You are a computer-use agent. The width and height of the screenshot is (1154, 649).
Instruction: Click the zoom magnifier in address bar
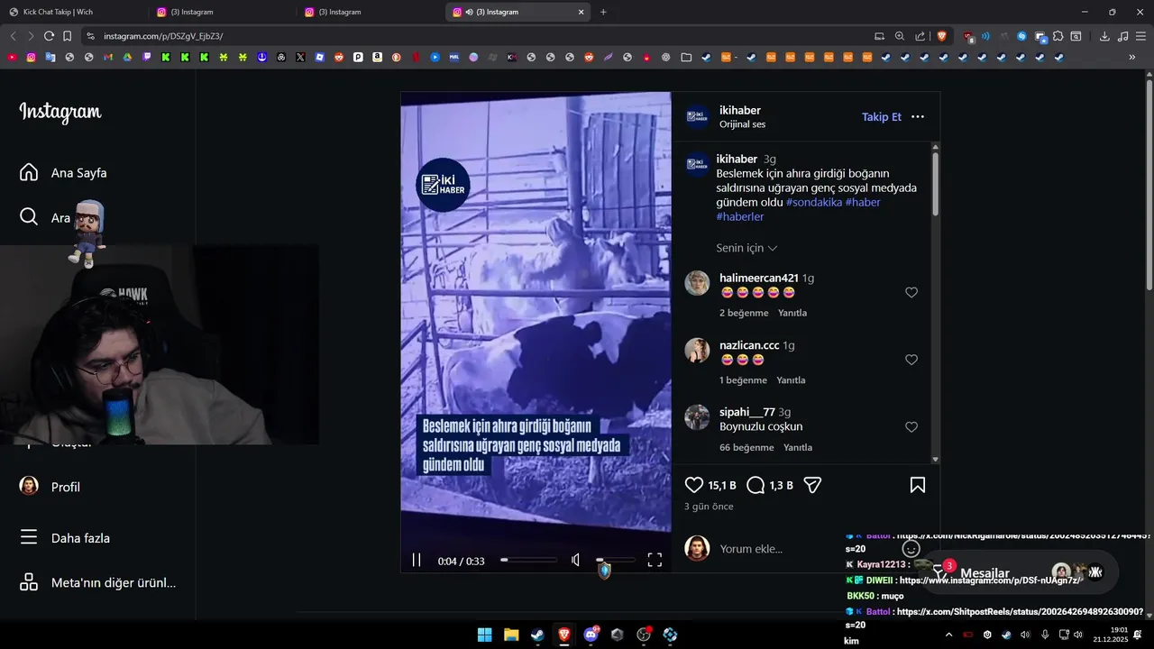[900, 36]
